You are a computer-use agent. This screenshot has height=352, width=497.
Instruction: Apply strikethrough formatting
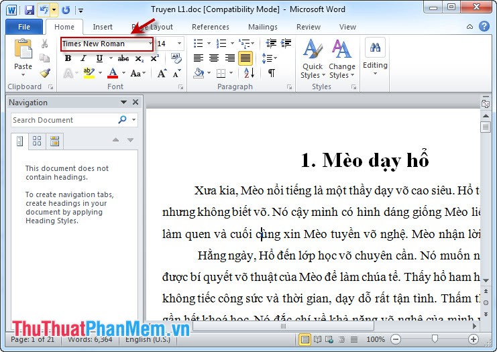(123, 58)
